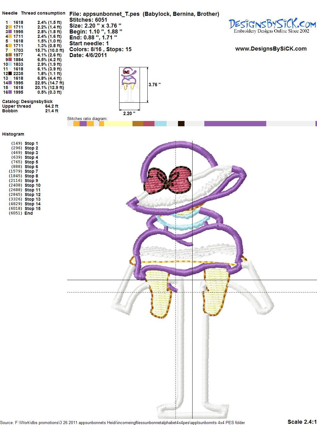Viewport: 317px width, 425px height.
Task: Open the www.DesignsBySiCK.com website link
Action: point(271,49)
